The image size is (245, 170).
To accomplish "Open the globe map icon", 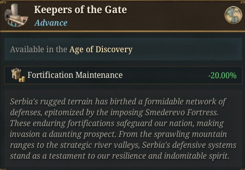I will pyautogui.click(x=233, y=15).
